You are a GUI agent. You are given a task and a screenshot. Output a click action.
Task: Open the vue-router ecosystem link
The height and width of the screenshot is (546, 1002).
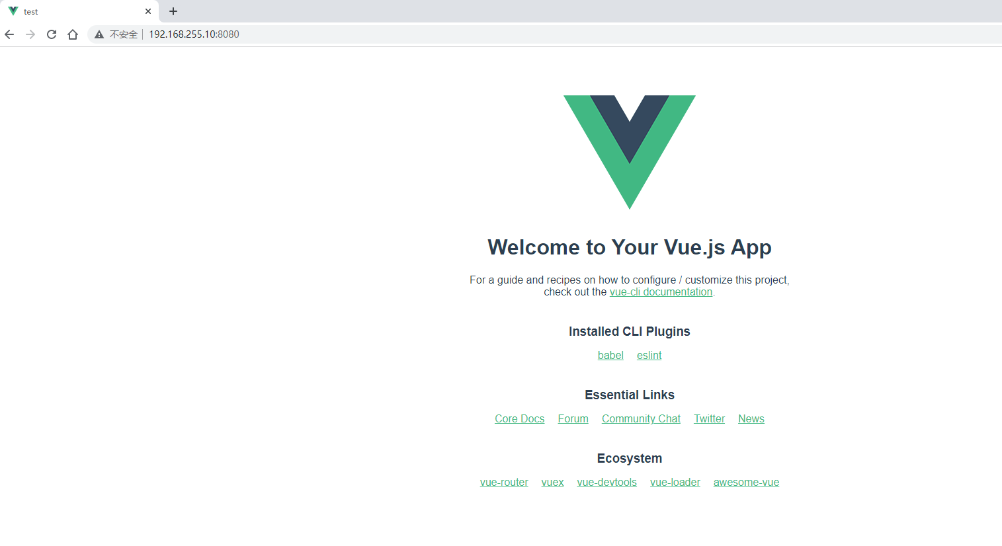(504, 483)
